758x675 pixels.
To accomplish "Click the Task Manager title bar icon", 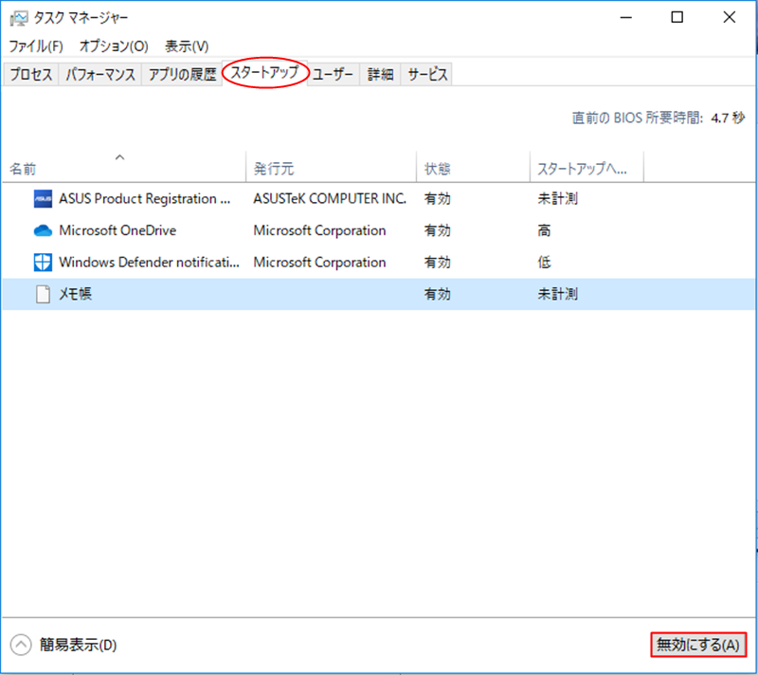I will pyautogui.click(x=18, y=18).
